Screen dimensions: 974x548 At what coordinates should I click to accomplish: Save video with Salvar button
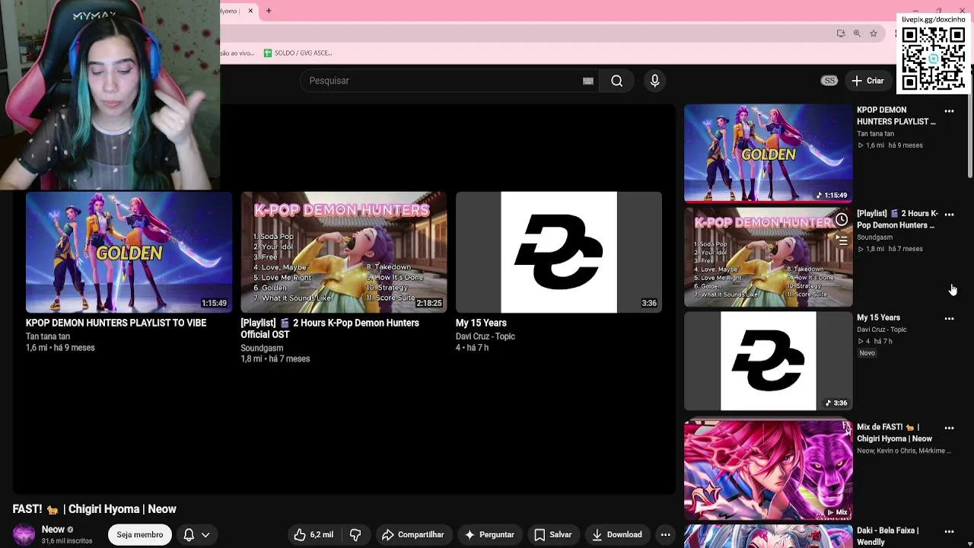click(553, 534)
